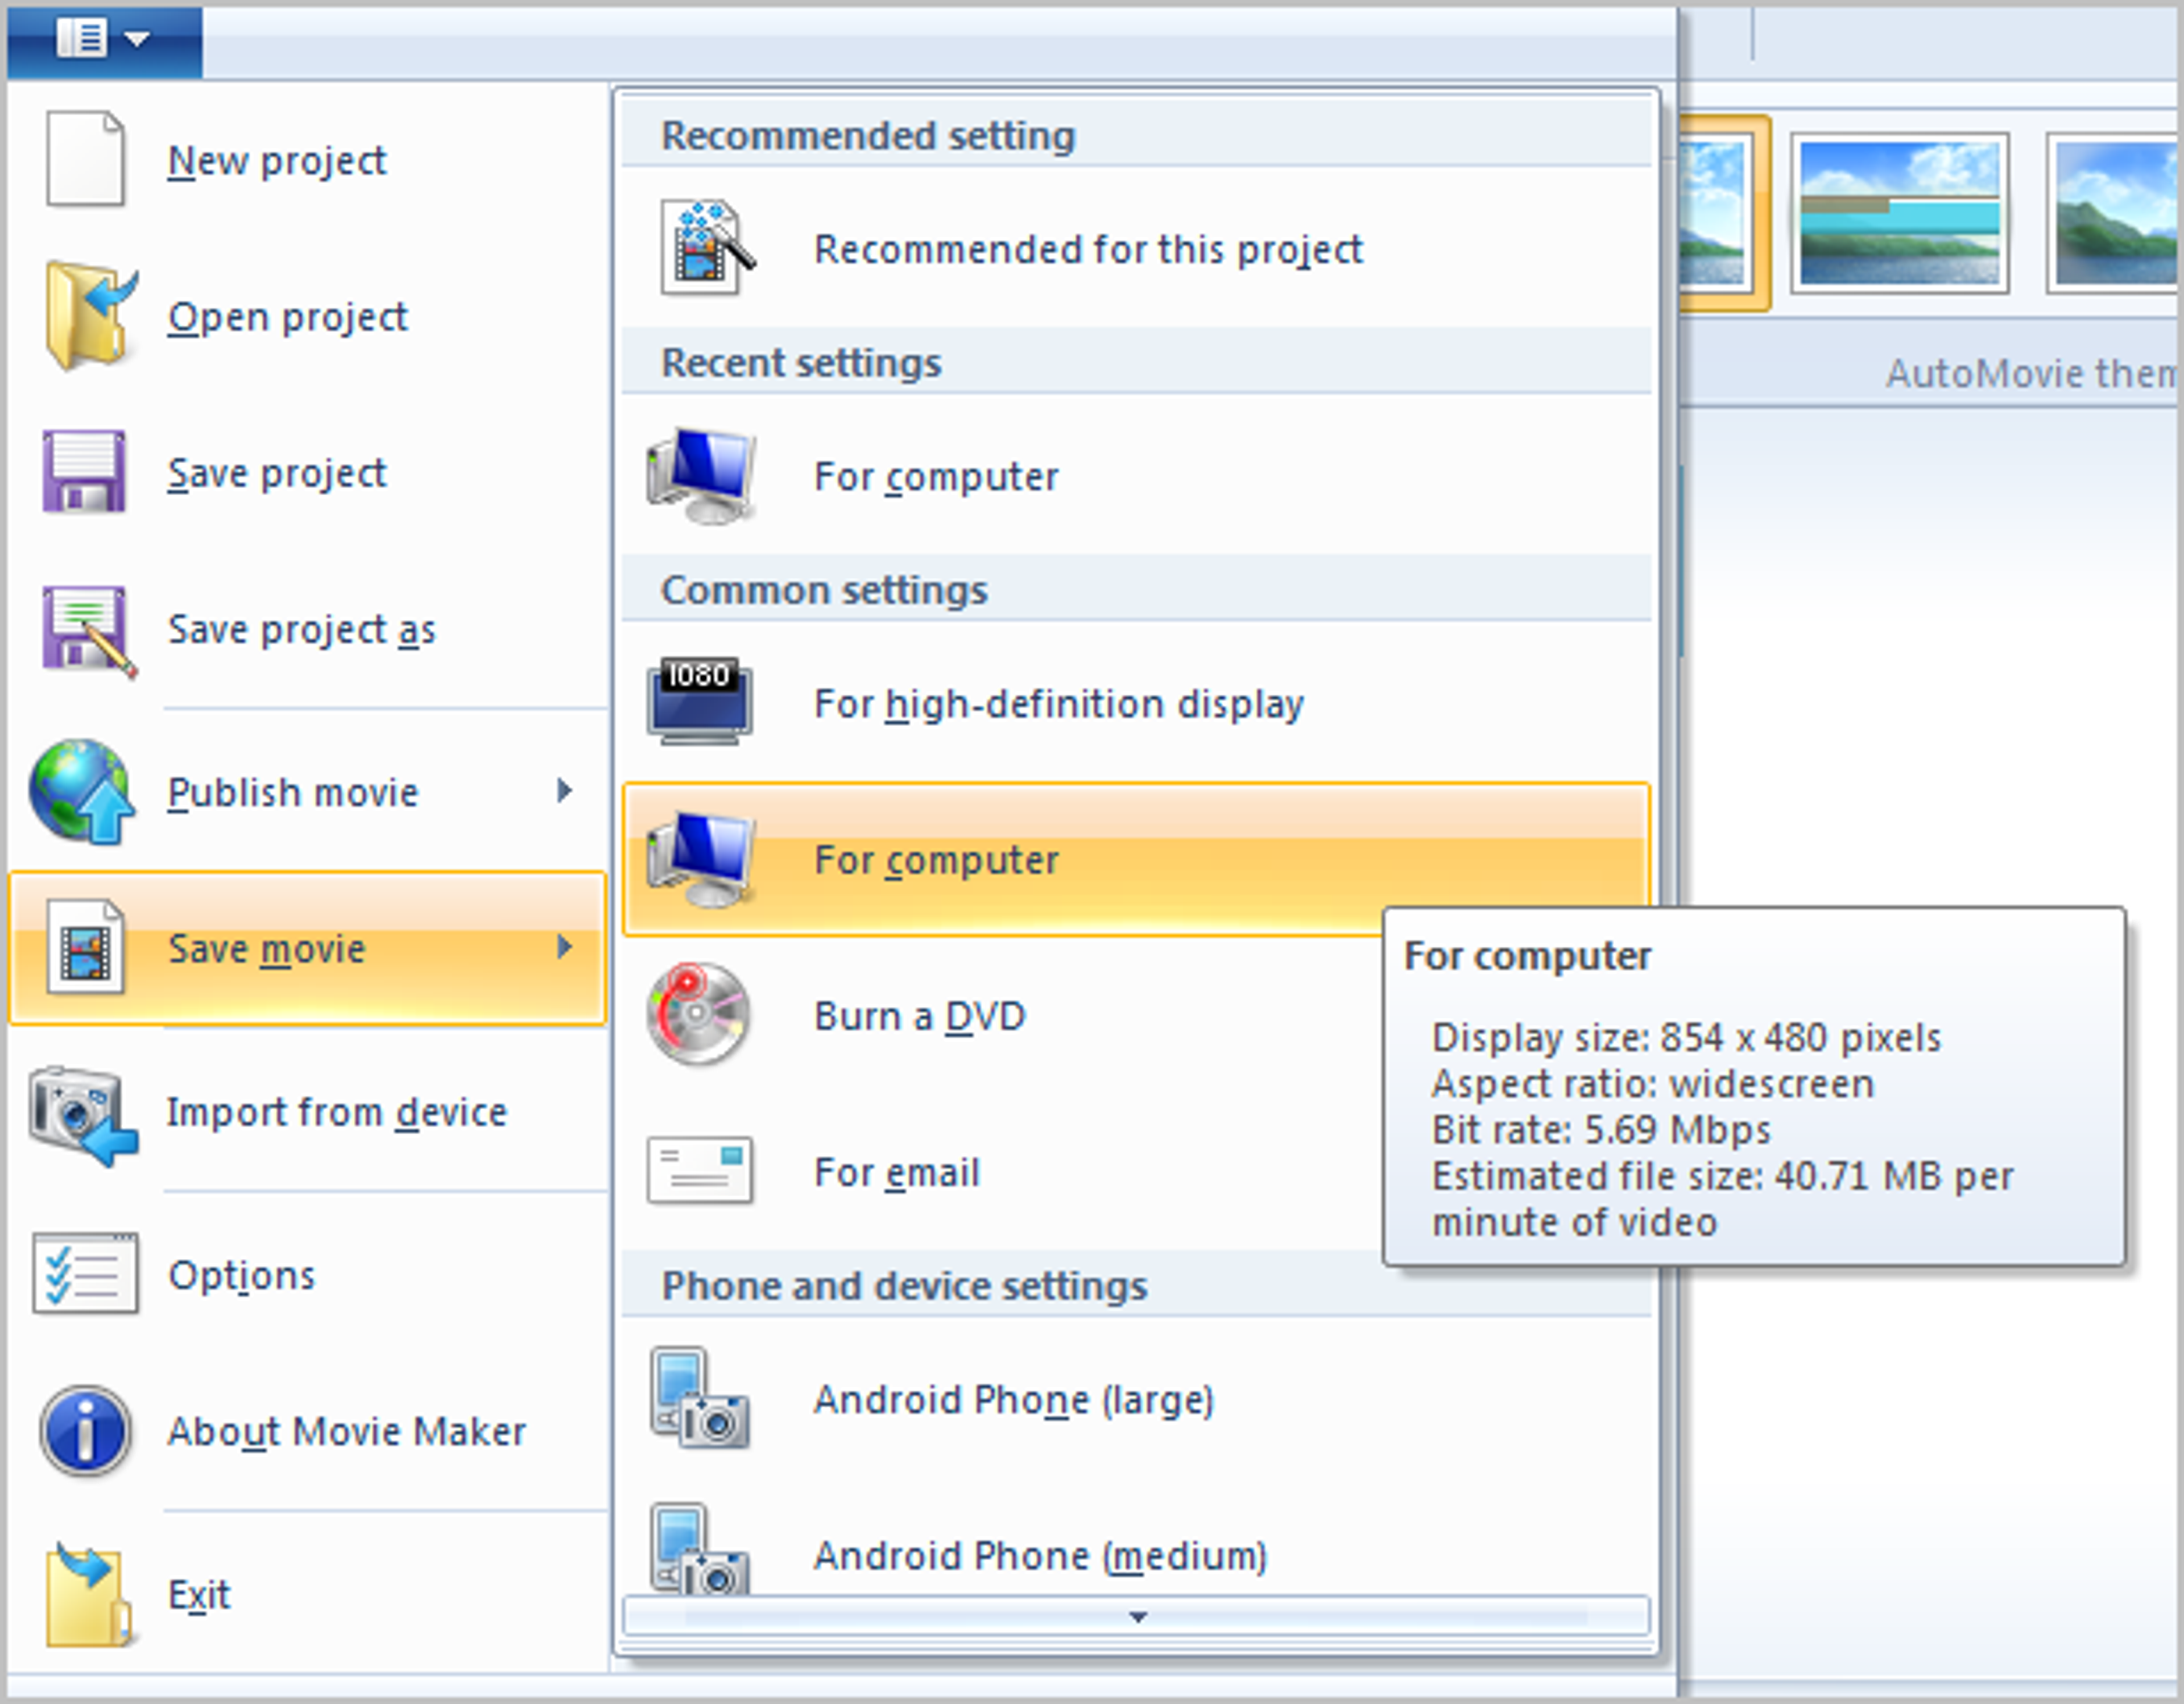Choose Android Phone (medium) setting
2184x1704 pixels.
point(1039,1555)
